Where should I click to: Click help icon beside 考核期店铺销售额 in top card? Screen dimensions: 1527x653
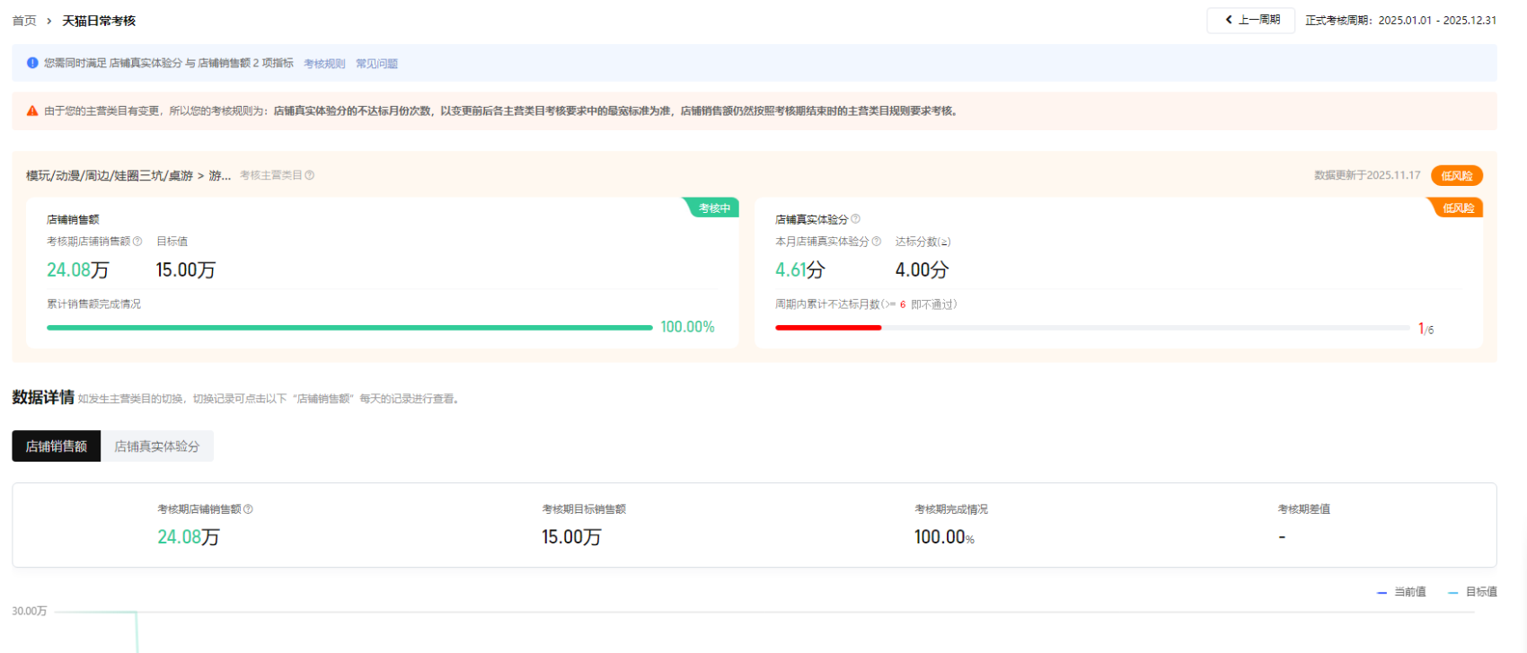pyautogui.click(x=137, y=242)
